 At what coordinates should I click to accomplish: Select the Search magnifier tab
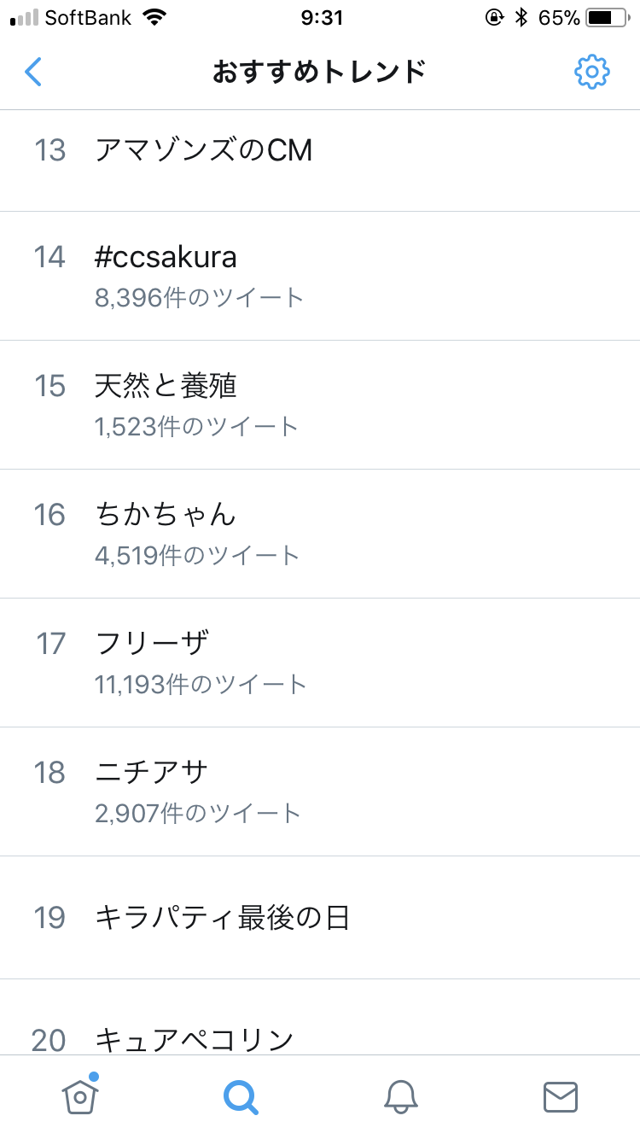pos(241,1096)
